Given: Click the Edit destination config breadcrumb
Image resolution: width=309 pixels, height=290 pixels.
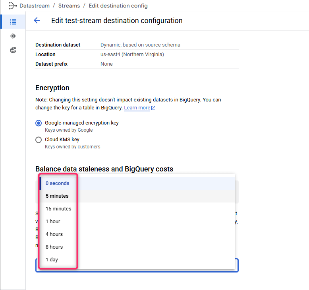Looking at the screenshot, I should click(118, 6).
